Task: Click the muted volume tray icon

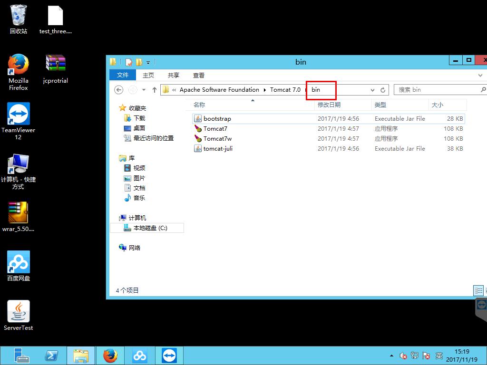Action: coord(403,355)
